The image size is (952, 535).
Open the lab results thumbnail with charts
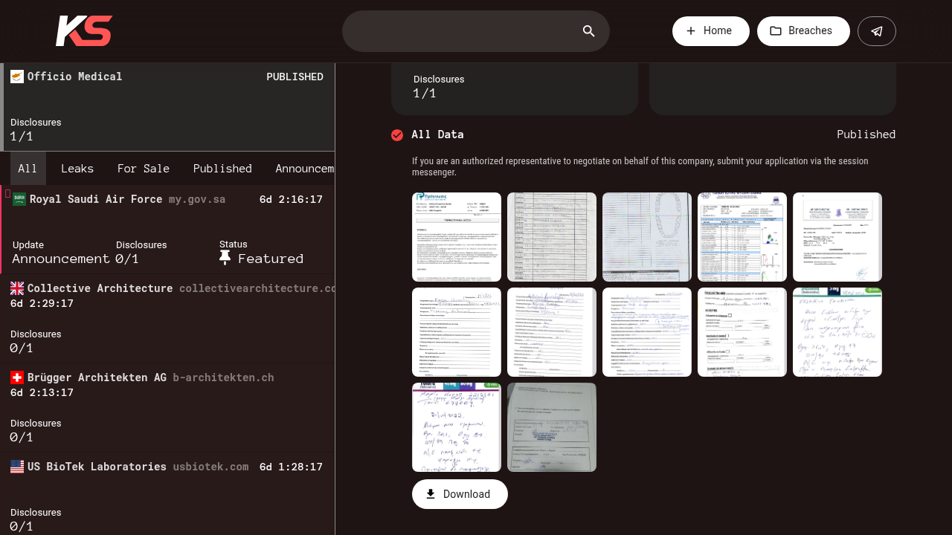pyautogui.click(x=742, y=237)
